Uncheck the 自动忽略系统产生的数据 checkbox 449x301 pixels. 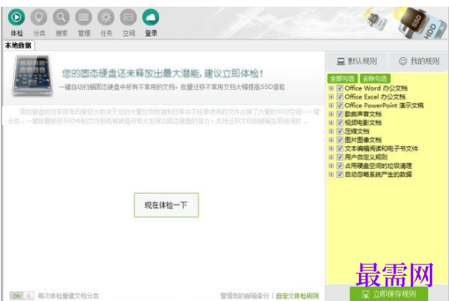pos(340,174)
